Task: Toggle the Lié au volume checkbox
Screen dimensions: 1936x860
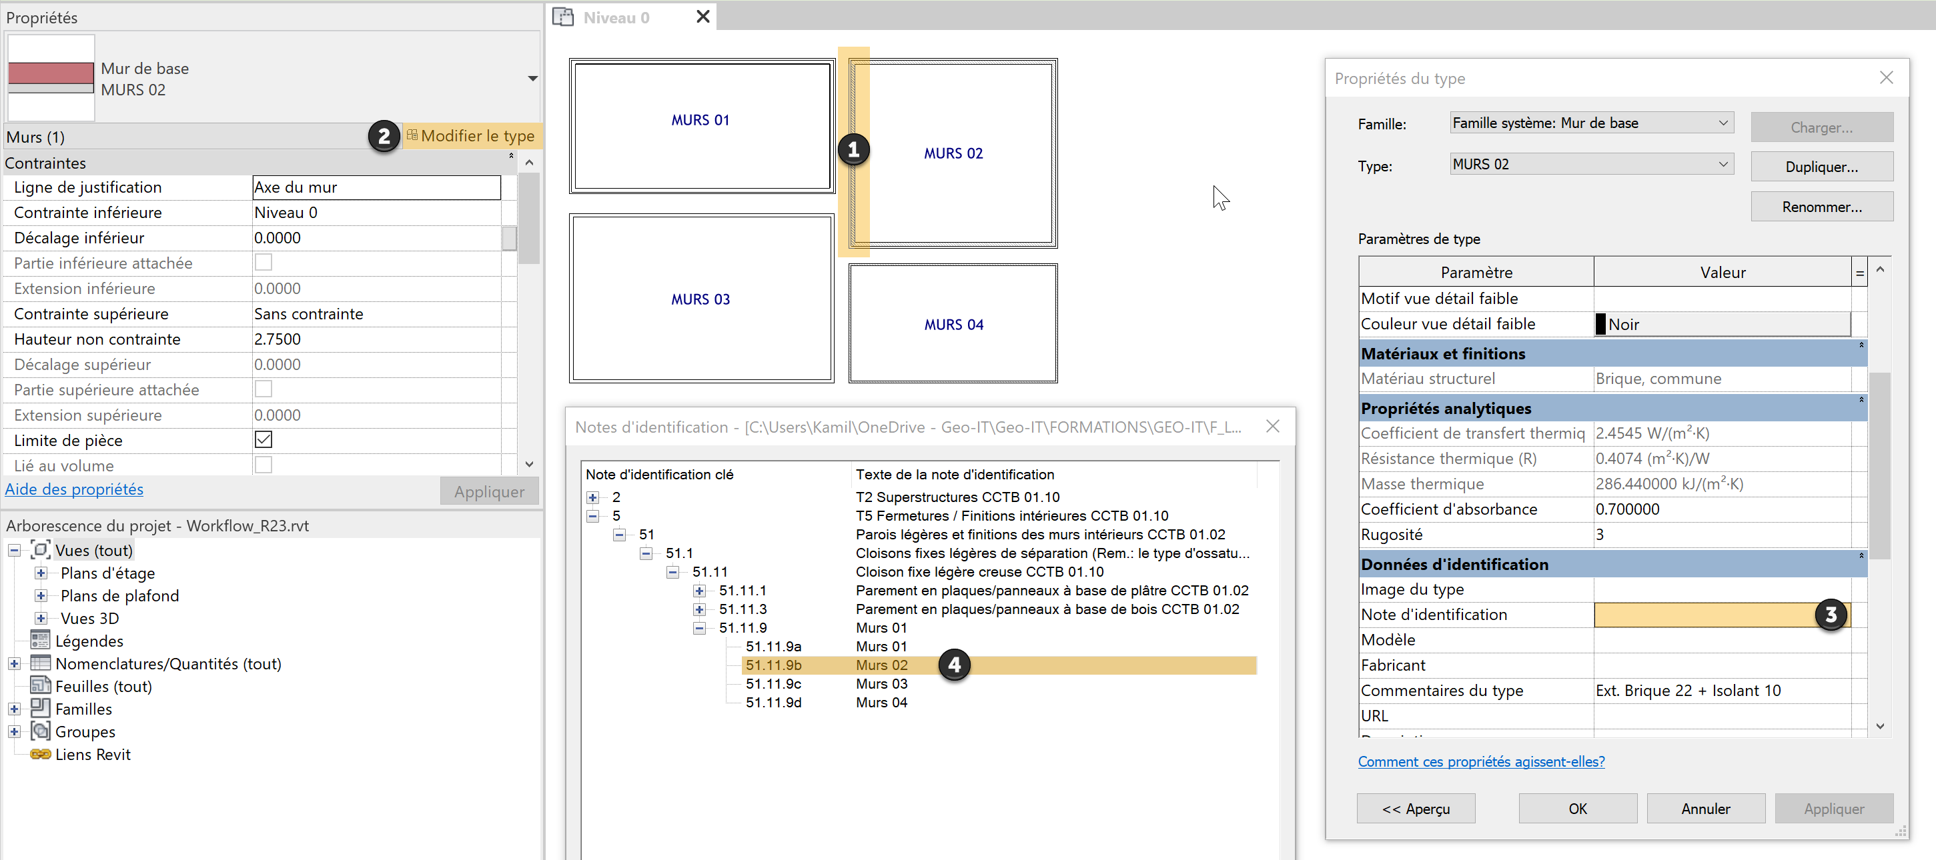Action: (263, 465)
